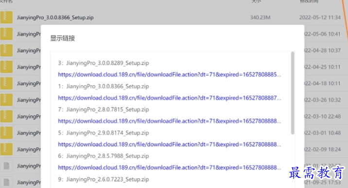348x188 pixels.
Task: Click zip icon in row dated 02-09 18:24
Action: [x=6, y=149]
